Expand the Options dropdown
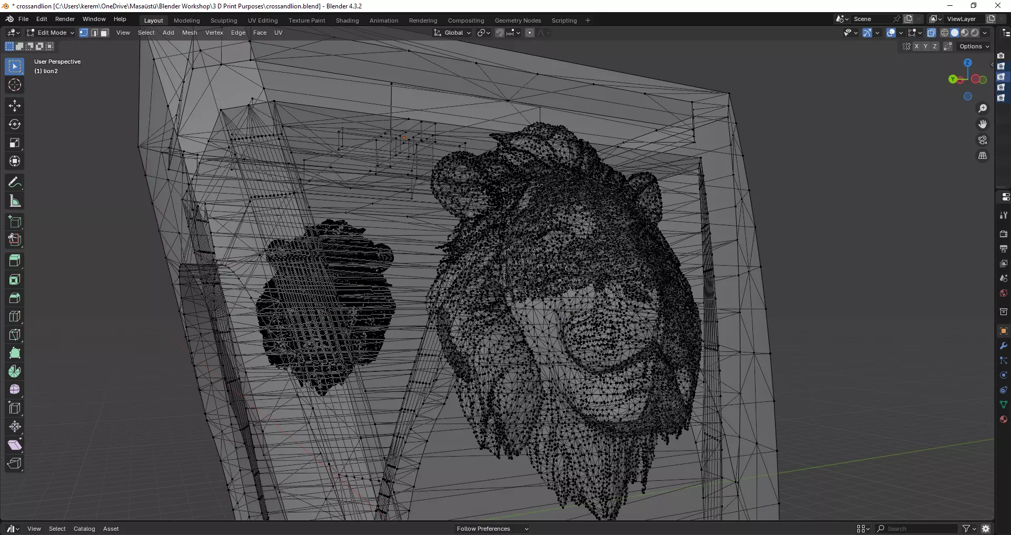Image resolution: width=1011 pixels, height=535 pixels. tap(974, 46)
